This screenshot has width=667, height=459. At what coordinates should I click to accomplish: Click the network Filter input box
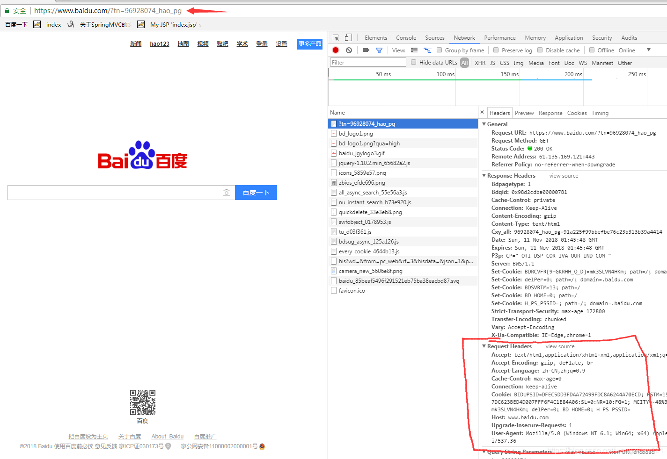click(x=368, y=62)
